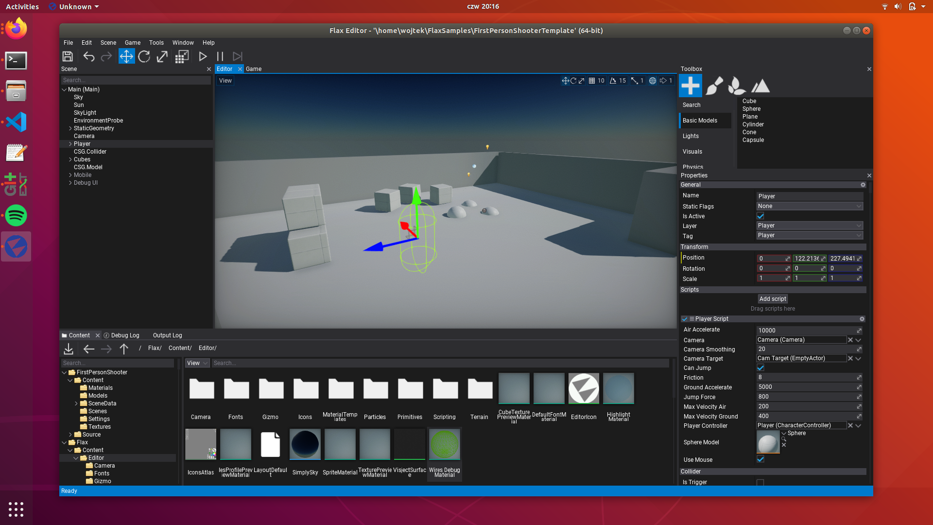933x525 pixels.
Task: Click the Sphere Model color swatch
Action: pyautogui.click(x=768, y=441)
